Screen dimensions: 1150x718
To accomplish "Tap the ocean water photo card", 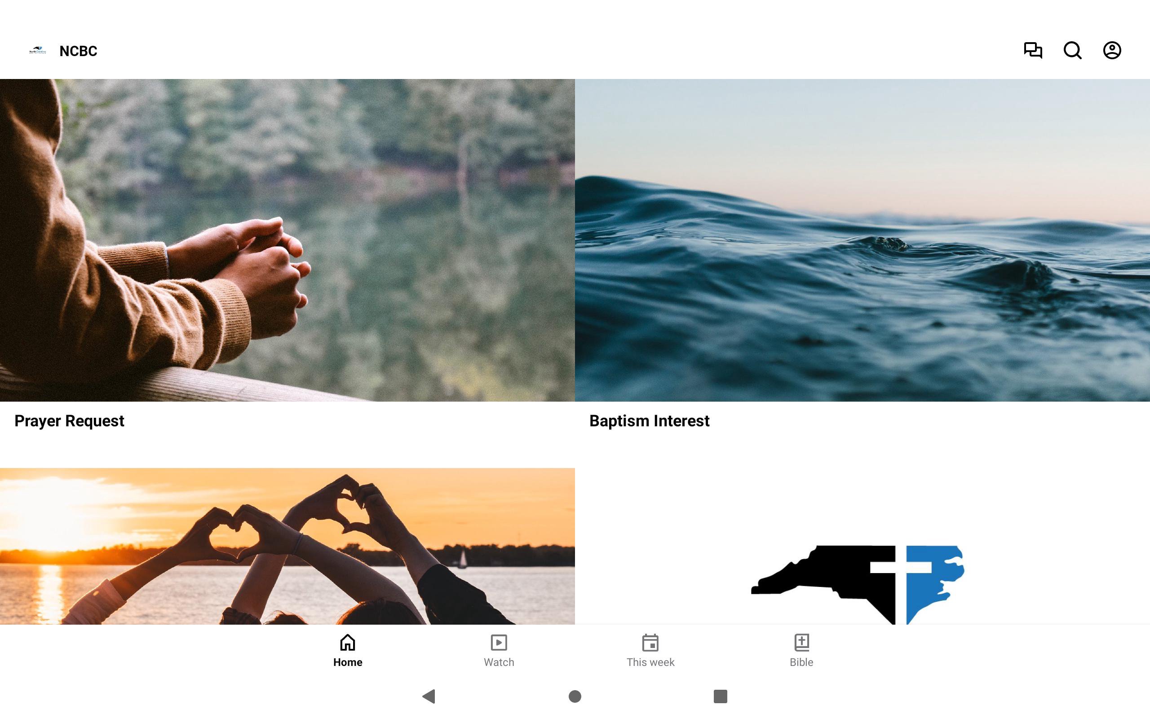I will 862,240.
